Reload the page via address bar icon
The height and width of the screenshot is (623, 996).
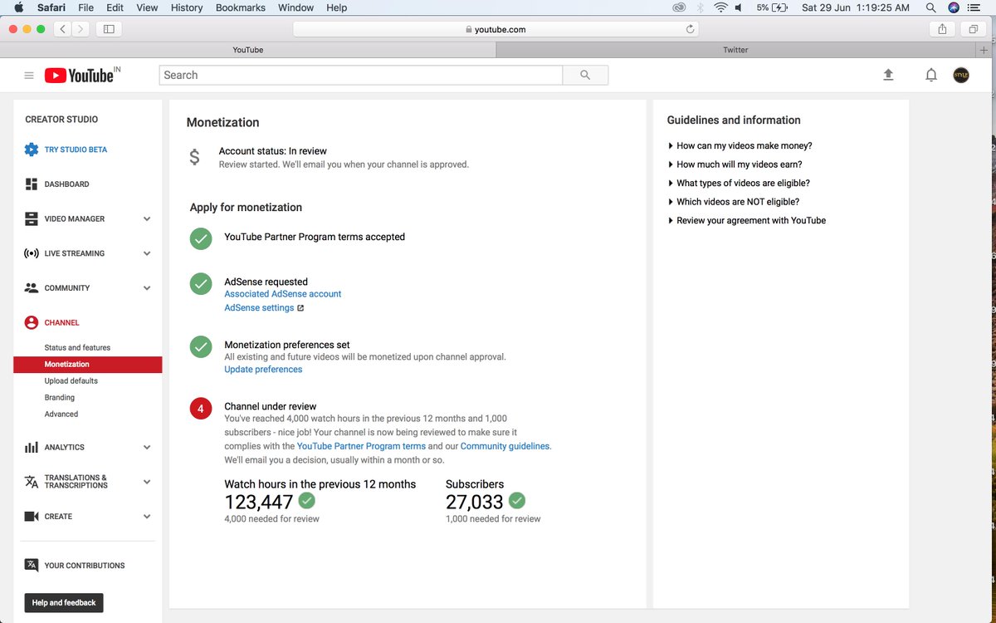point(690,29)
